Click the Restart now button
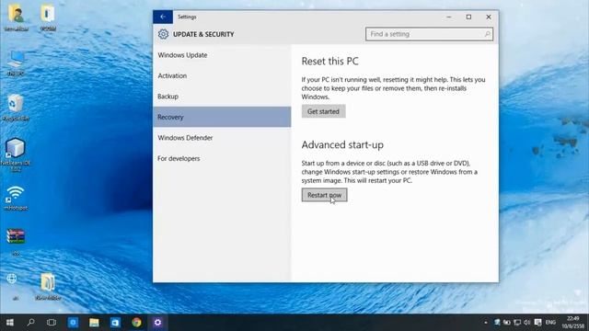 point(325,195)
